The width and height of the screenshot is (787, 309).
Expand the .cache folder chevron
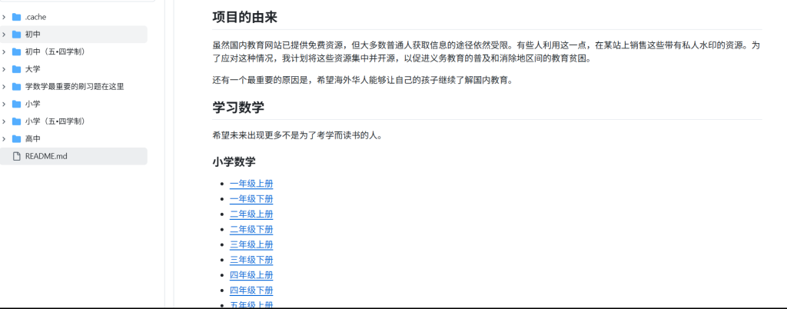4,17
